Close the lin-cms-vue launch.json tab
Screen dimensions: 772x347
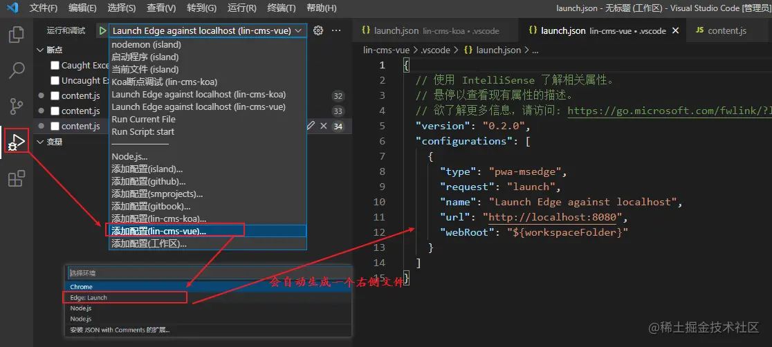point(675,30)
